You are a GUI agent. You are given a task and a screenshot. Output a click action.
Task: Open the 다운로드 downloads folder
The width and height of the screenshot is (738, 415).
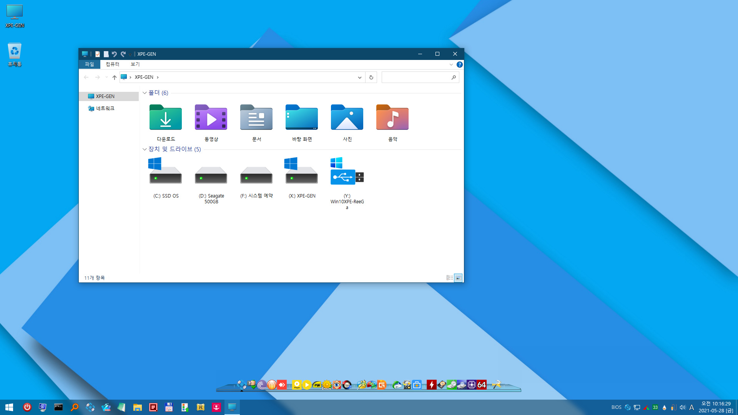pos(166,122)
